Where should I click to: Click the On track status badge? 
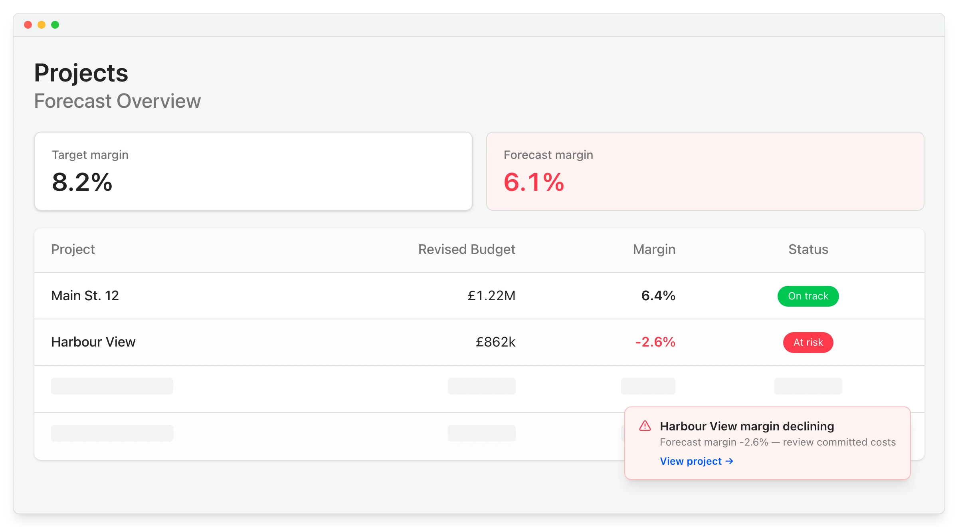pos(808,296)
